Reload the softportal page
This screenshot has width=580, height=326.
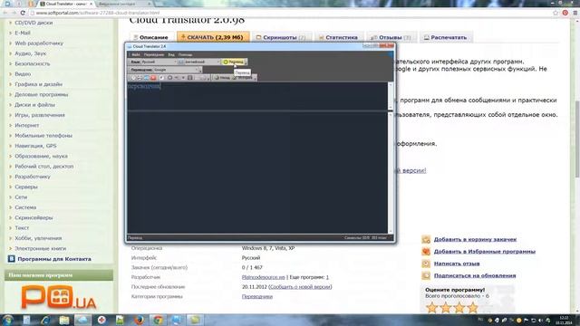click(x=23, y=13)
